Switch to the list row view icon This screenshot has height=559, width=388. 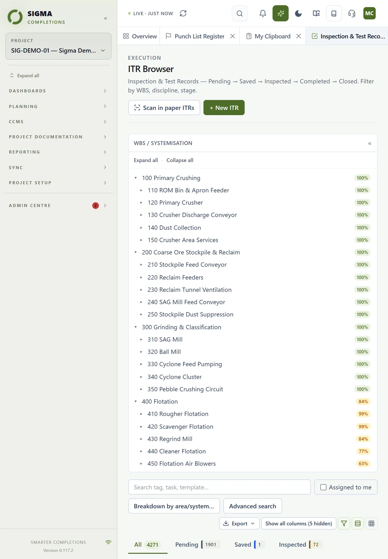358,523
